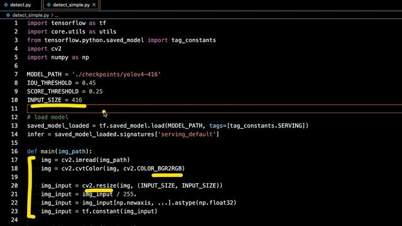Click 'main' in the function definition
Image resolution: width=402 pixels, height=226 pixels.
coord(48,151)
